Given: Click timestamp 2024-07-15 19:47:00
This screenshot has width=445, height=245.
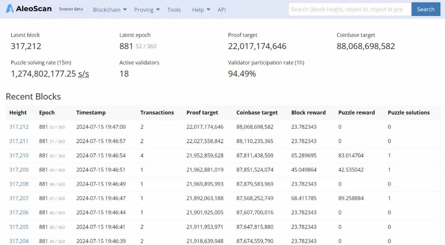Looking at the screenshot, I should [x=101, y=127].
